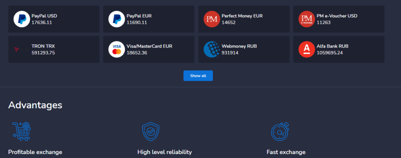This screenshot has height=158, width=401.
Task: Select the Webmoney RUB label
Action: (x=239, y=46)
